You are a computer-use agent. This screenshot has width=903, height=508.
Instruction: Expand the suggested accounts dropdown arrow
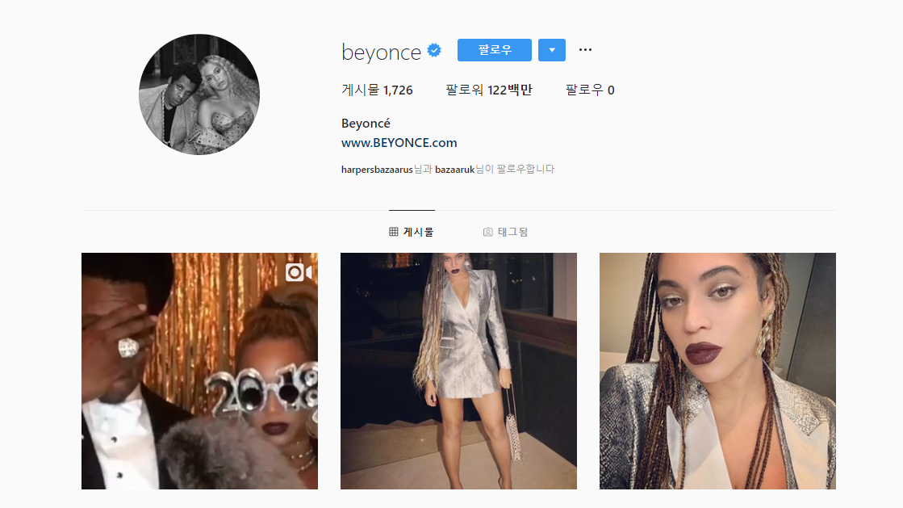tap(552, 50)
